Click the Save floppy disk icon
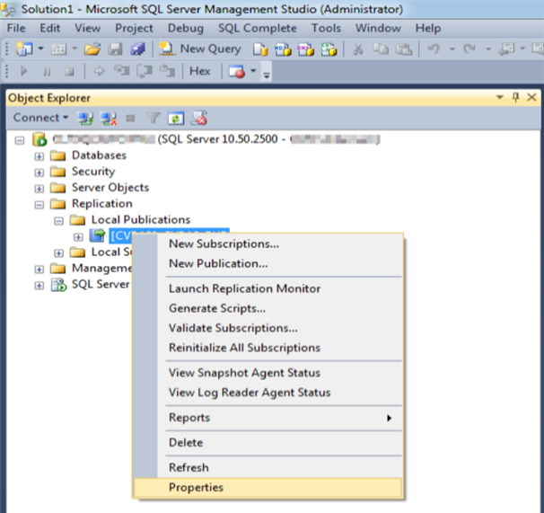This screenshot has width=544, height=513. (x=115, y=49)
